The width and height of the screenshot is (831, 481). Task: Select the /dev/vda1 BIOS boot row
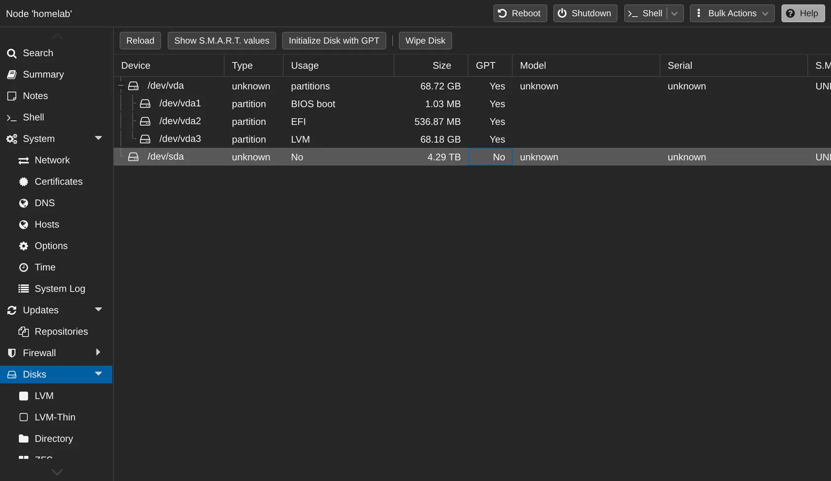tap(472, 104)
